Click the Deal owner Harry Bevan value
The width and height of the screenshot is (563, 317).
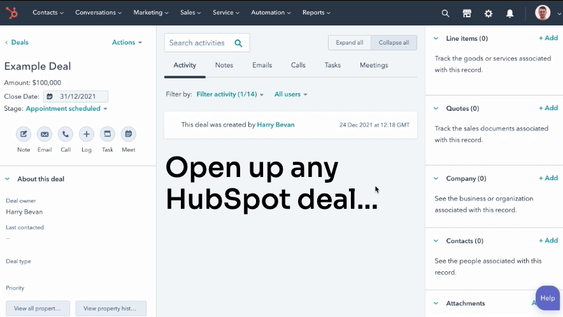coord(24,212)
